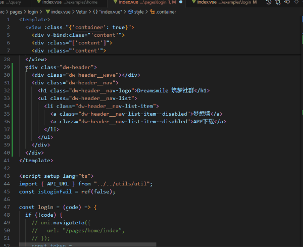Click 'dw-header__wave' class name text
303x247 pixels.
[92, 75]
